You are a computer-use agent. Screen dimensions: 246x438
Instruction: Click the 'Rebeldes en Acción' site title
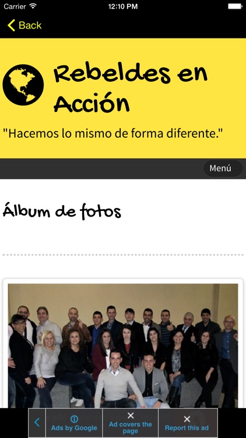(x=130, y=87)
